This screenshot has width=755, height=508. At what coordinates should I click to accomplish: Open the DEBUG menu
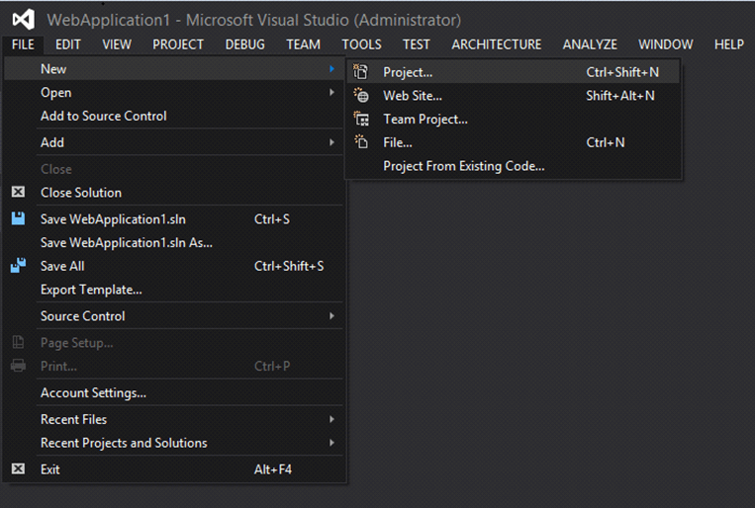point(245,44)
